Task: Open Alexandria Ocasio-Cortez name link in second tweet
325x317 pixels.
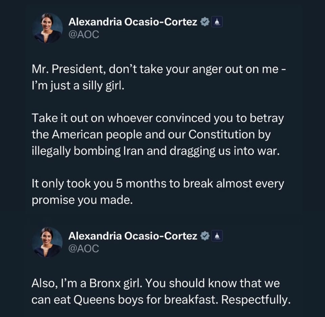Action: [x=133, y=236]
